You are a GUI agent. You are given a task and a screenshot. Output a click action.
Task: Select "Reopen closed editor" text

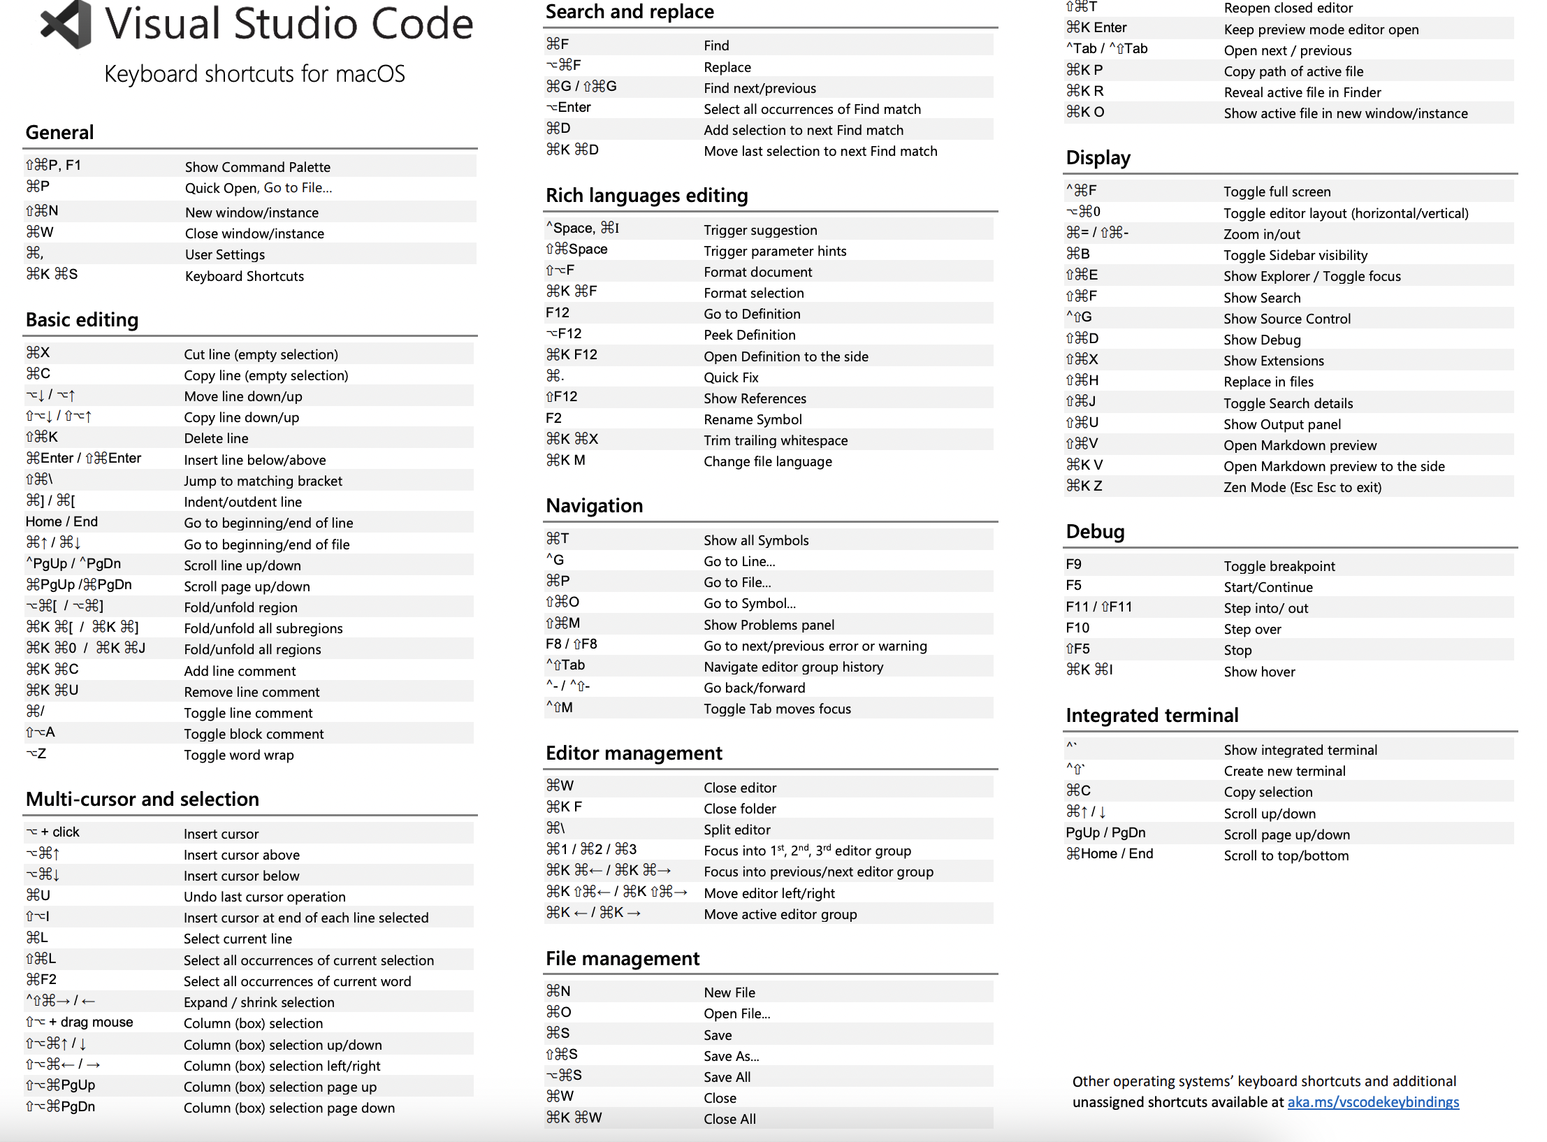1288,8
